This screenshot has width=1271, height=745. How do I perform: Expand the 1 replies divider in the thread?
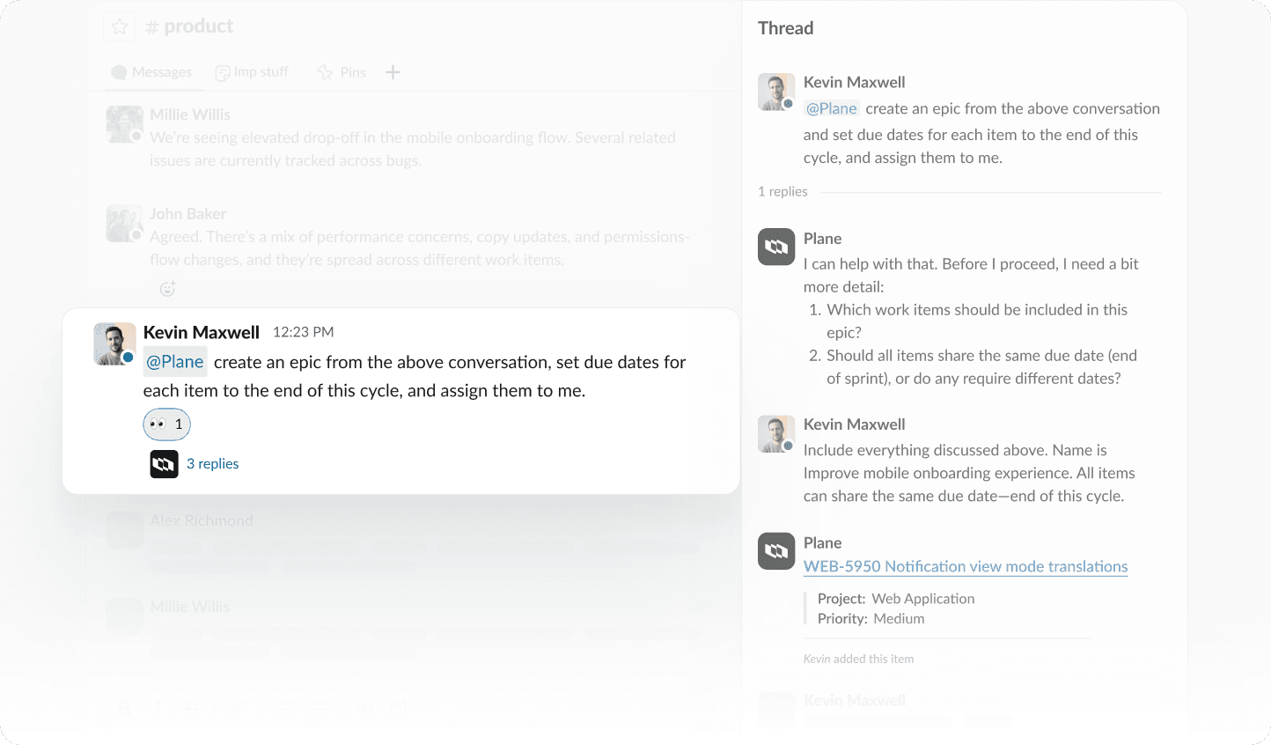pos(782,191)
